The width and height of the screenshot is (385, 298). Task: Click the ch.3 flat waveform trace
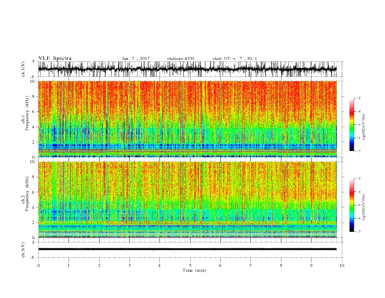(188, 249)
